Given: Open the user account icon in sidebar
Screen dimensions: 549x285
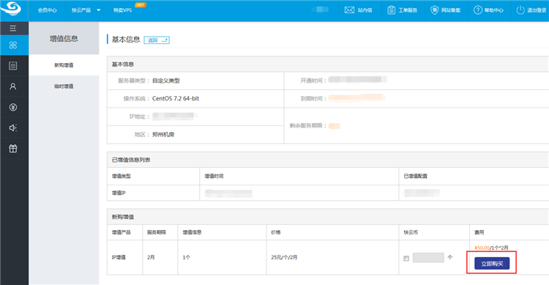Looking at the screenshot, I should pyautogui.click(x=13, y=86).
